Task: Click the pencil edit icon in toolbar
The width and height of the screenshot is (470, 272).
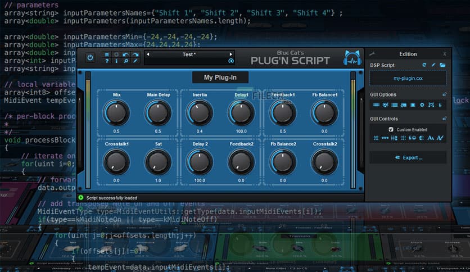Action: pyautogui.click(x=135, y=61)
